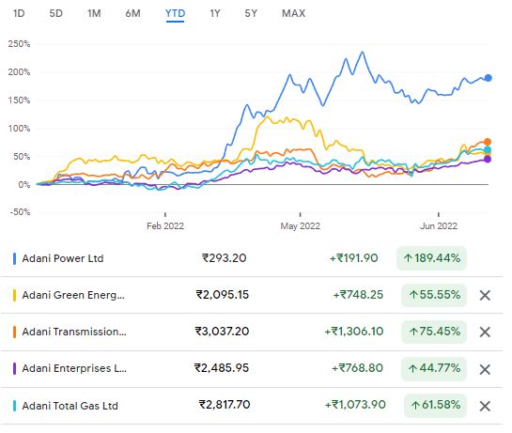Click the 44.77% gain badge

pos(434,369)
